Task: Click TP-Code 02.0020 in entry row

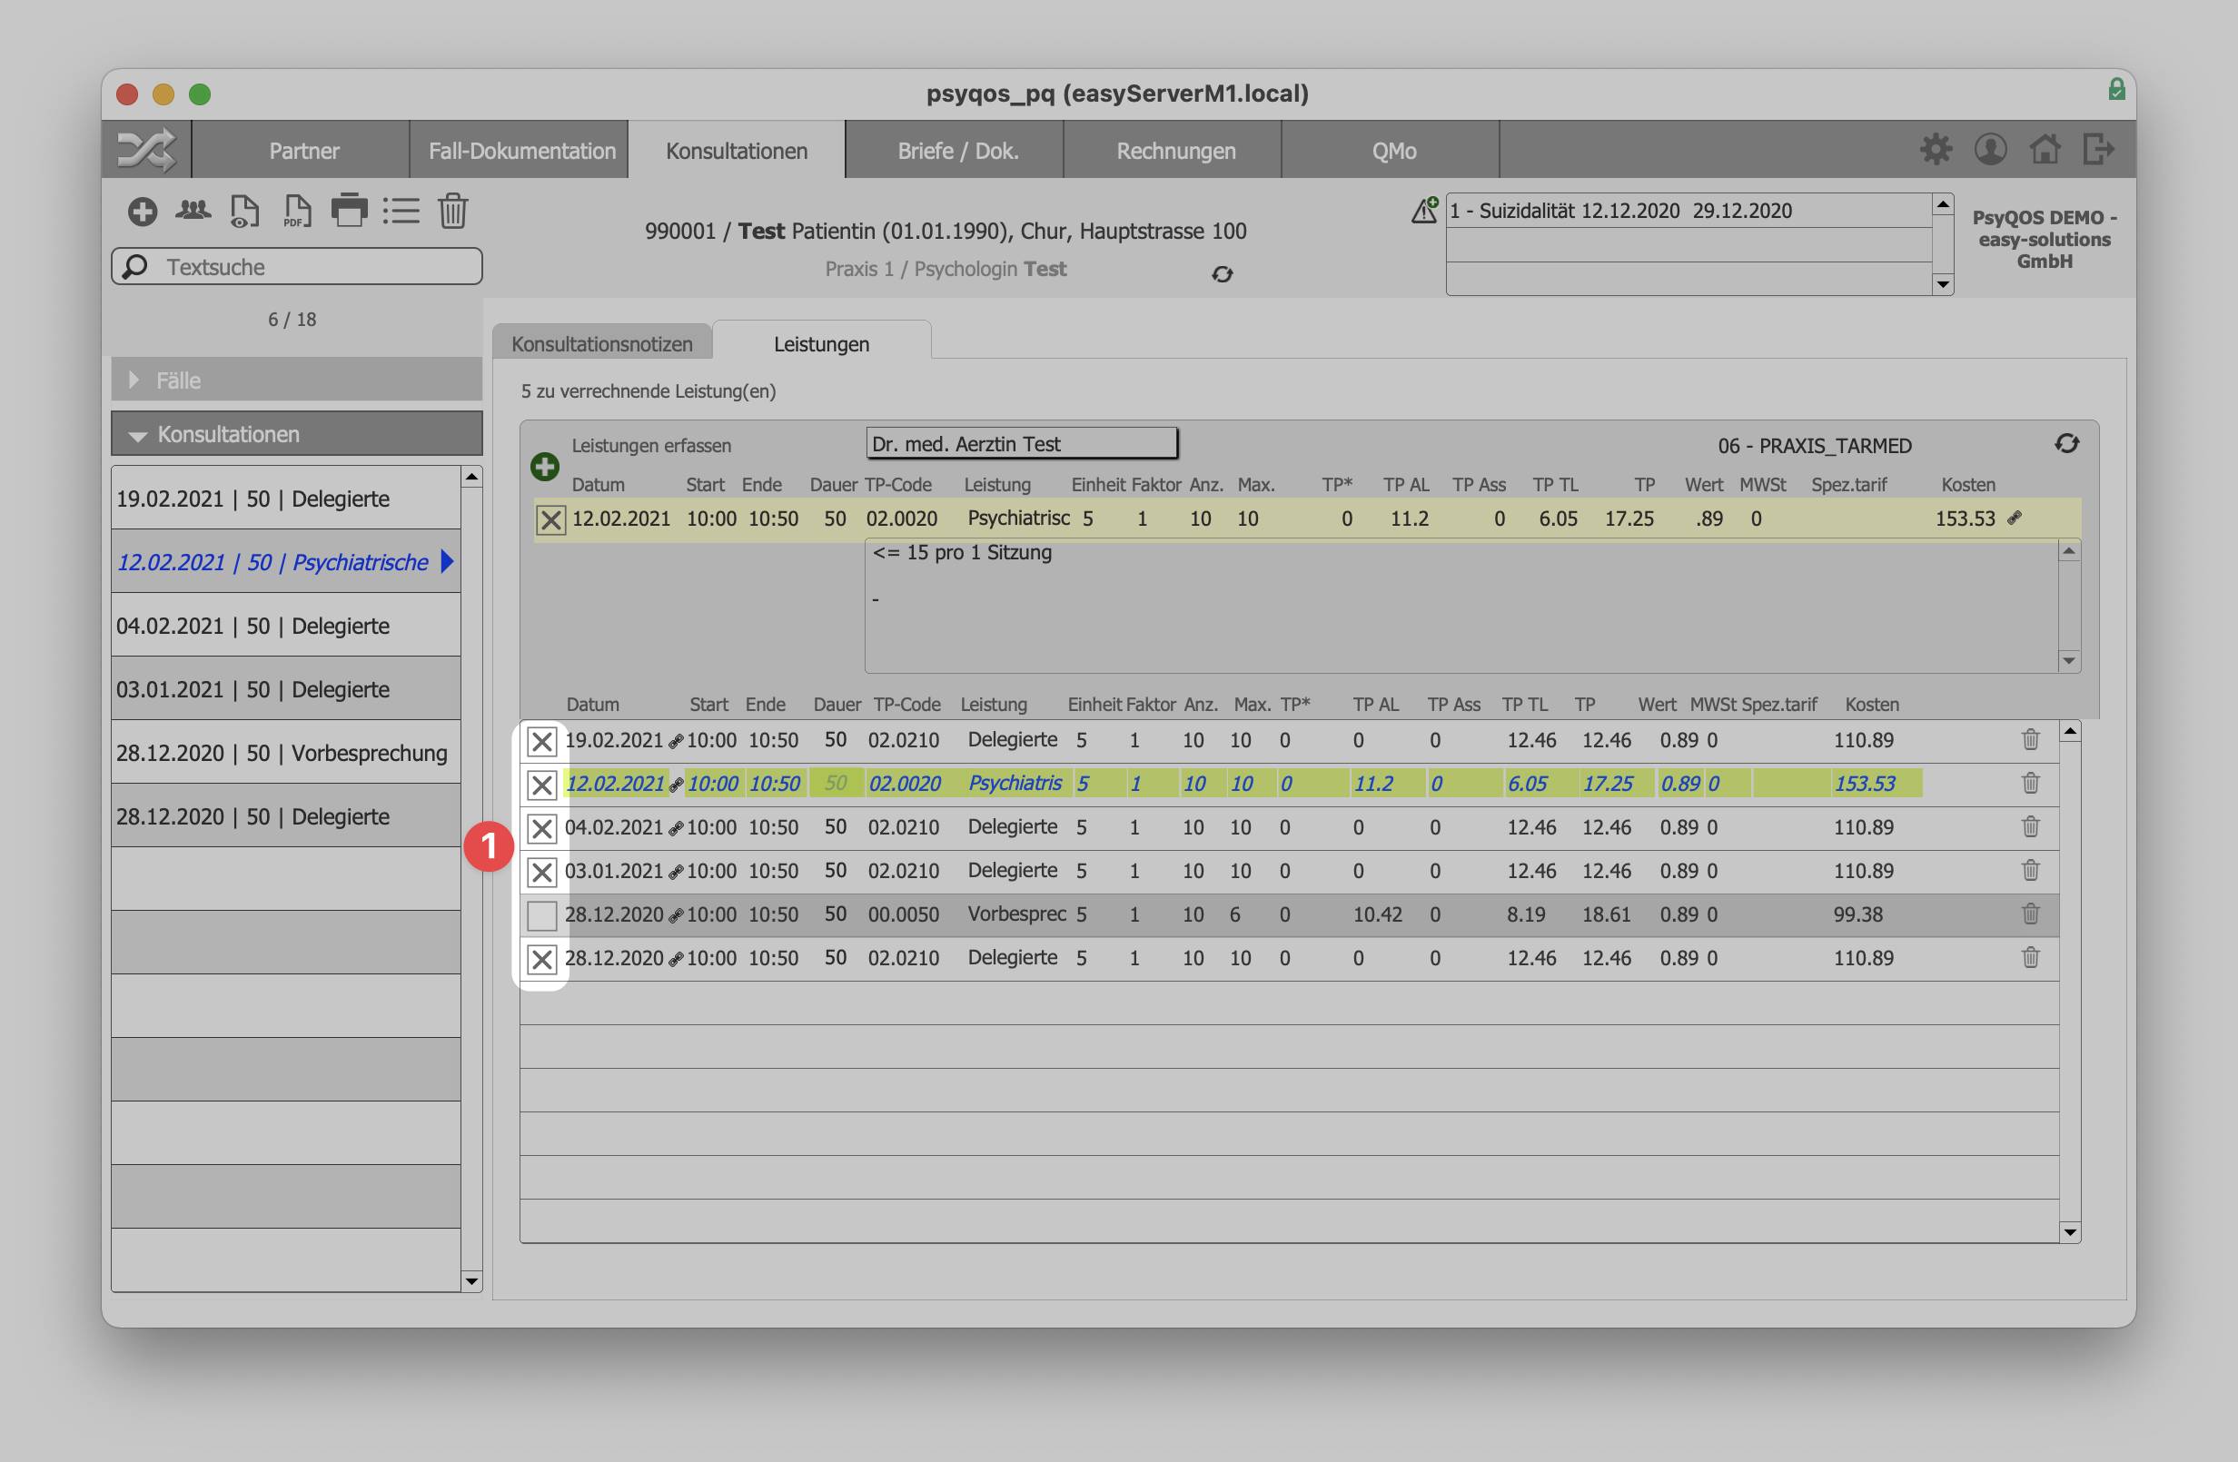Action: click(902, 518)
